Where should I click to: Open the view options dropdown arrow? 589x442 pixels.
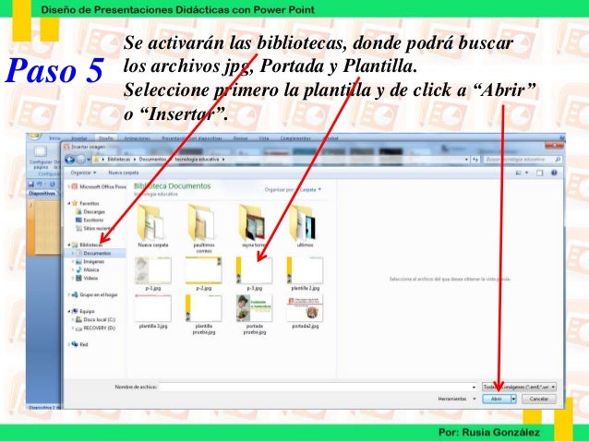click(x=526, y=173)
